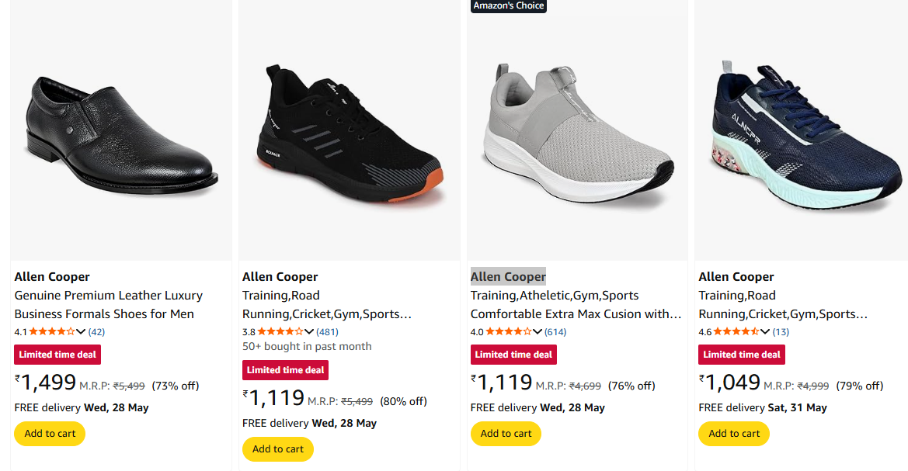Add leather formal shoes to cart
The image size is (908, 471).
coord(50,434)
